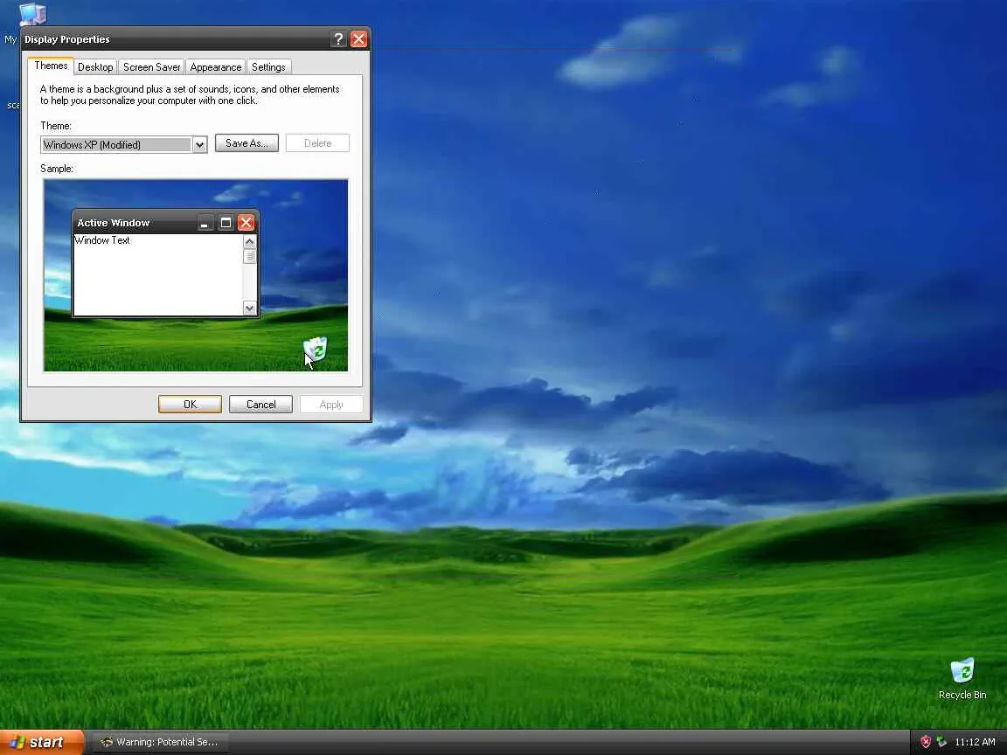Image resolution: width=1007 pixels, height=755 pixels.
Task: Click the sample window red close button
Action: 246,223
